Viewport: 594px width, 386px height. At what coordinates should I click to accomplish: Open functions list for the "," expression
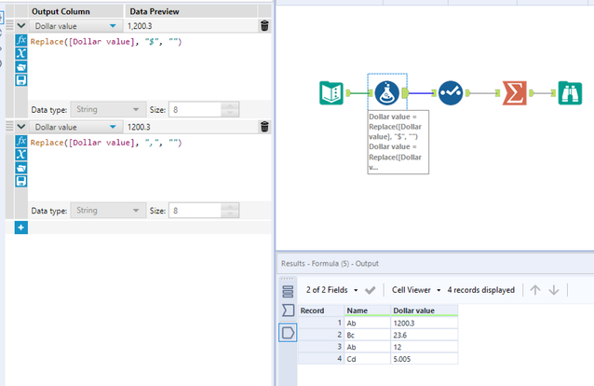coord(21,141)
